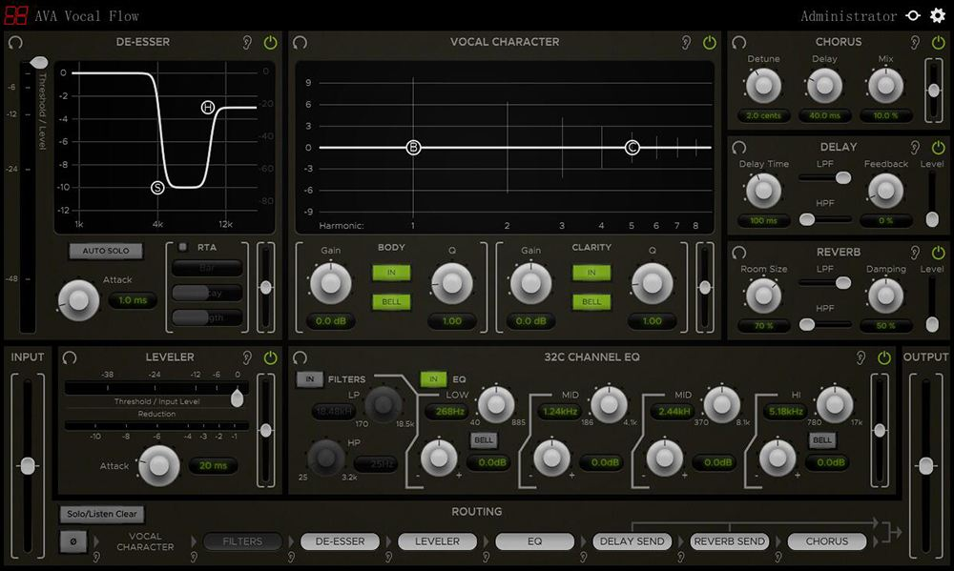Click the CLARITY BELL button
Viewport: 954px width, 571px height.
point(591,301)
